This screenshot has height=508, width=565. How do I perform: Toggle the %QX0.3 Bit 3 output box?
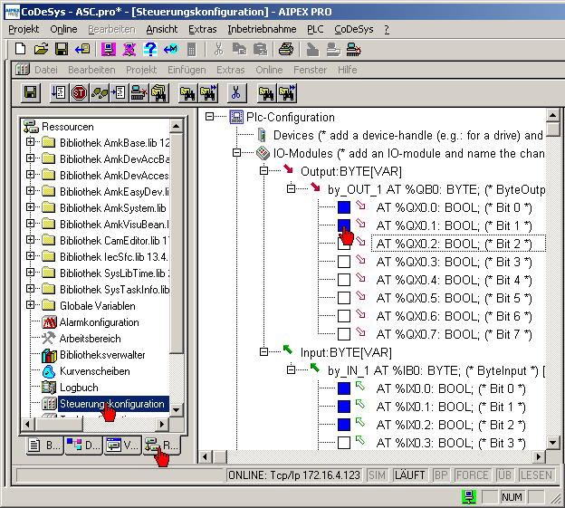[x=344, y=262]
